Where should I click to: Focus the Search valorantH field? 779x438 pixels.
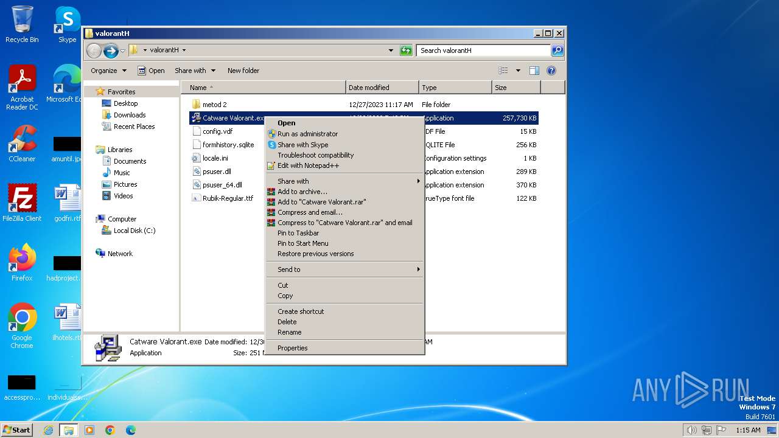coord(483,50)
